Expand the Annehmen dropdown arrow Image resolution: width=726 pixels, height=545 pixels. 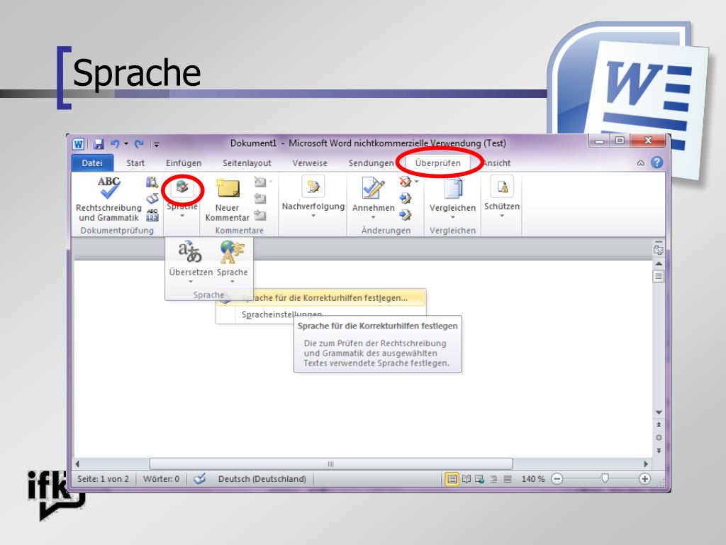373,217
